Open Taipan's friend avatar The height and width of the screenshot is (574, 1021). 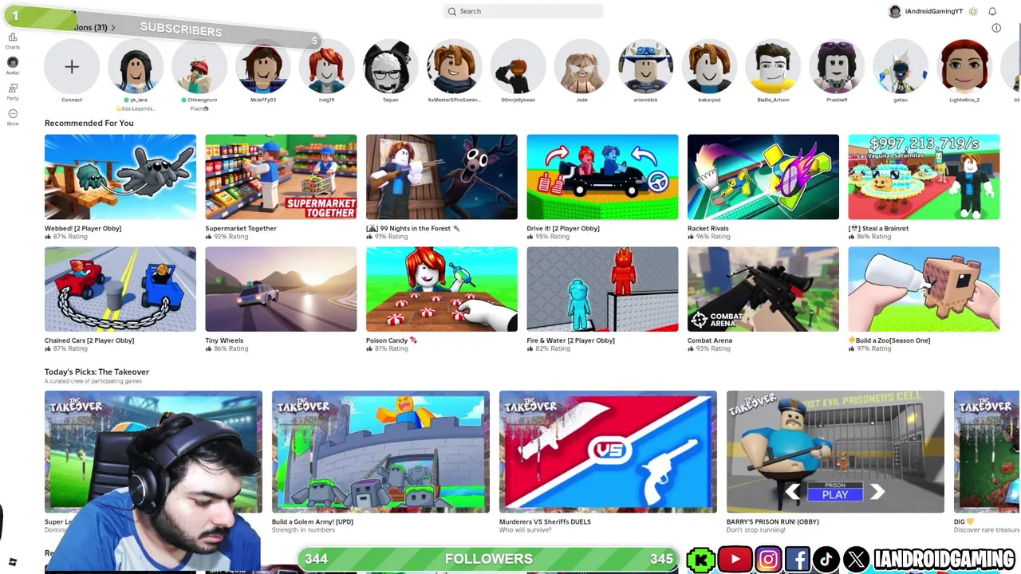click(390, 67)
